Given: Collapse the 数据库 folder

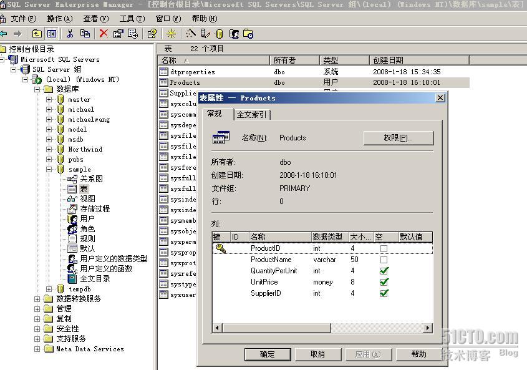Looking at the screenshot, I should point(37,89).
